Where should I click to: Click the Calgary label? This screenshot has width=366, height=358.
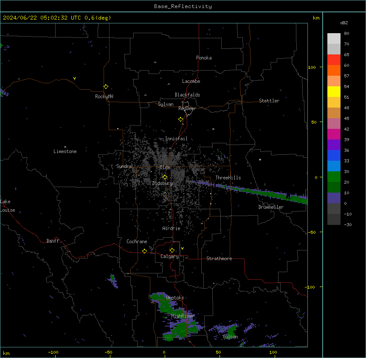tap(169, 256)
